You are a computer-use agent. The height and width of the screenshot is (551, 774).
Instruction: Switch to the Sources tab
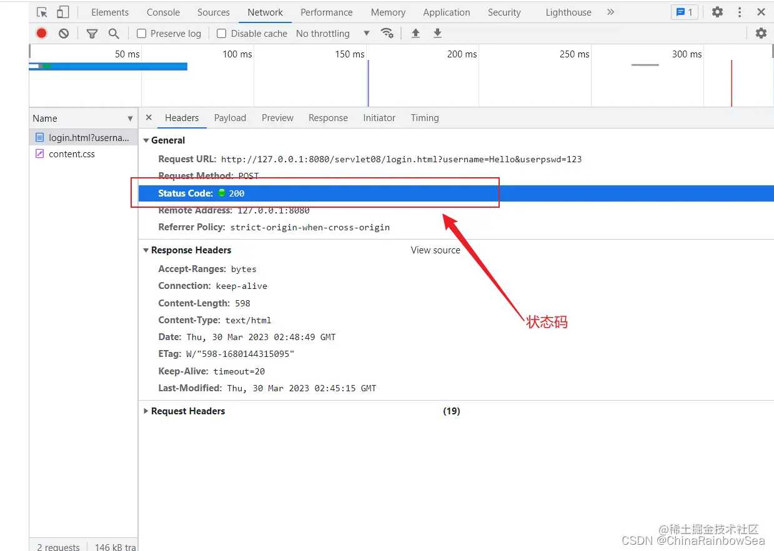point(214,12)
